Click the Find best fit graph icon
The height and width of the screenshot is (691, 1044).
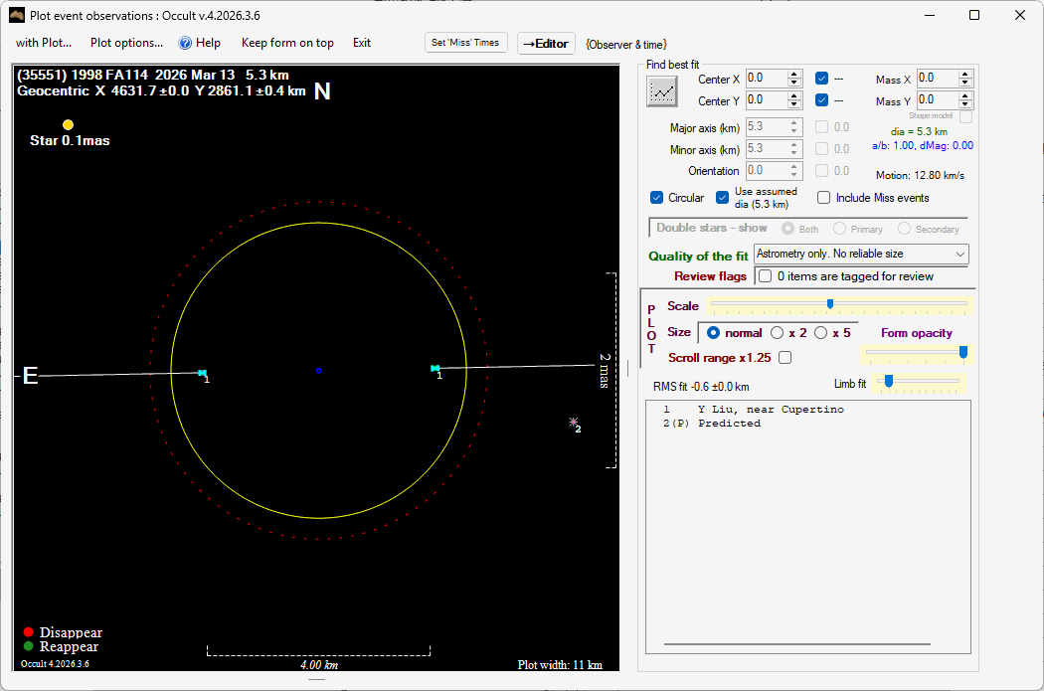click(x=661, y=91)
